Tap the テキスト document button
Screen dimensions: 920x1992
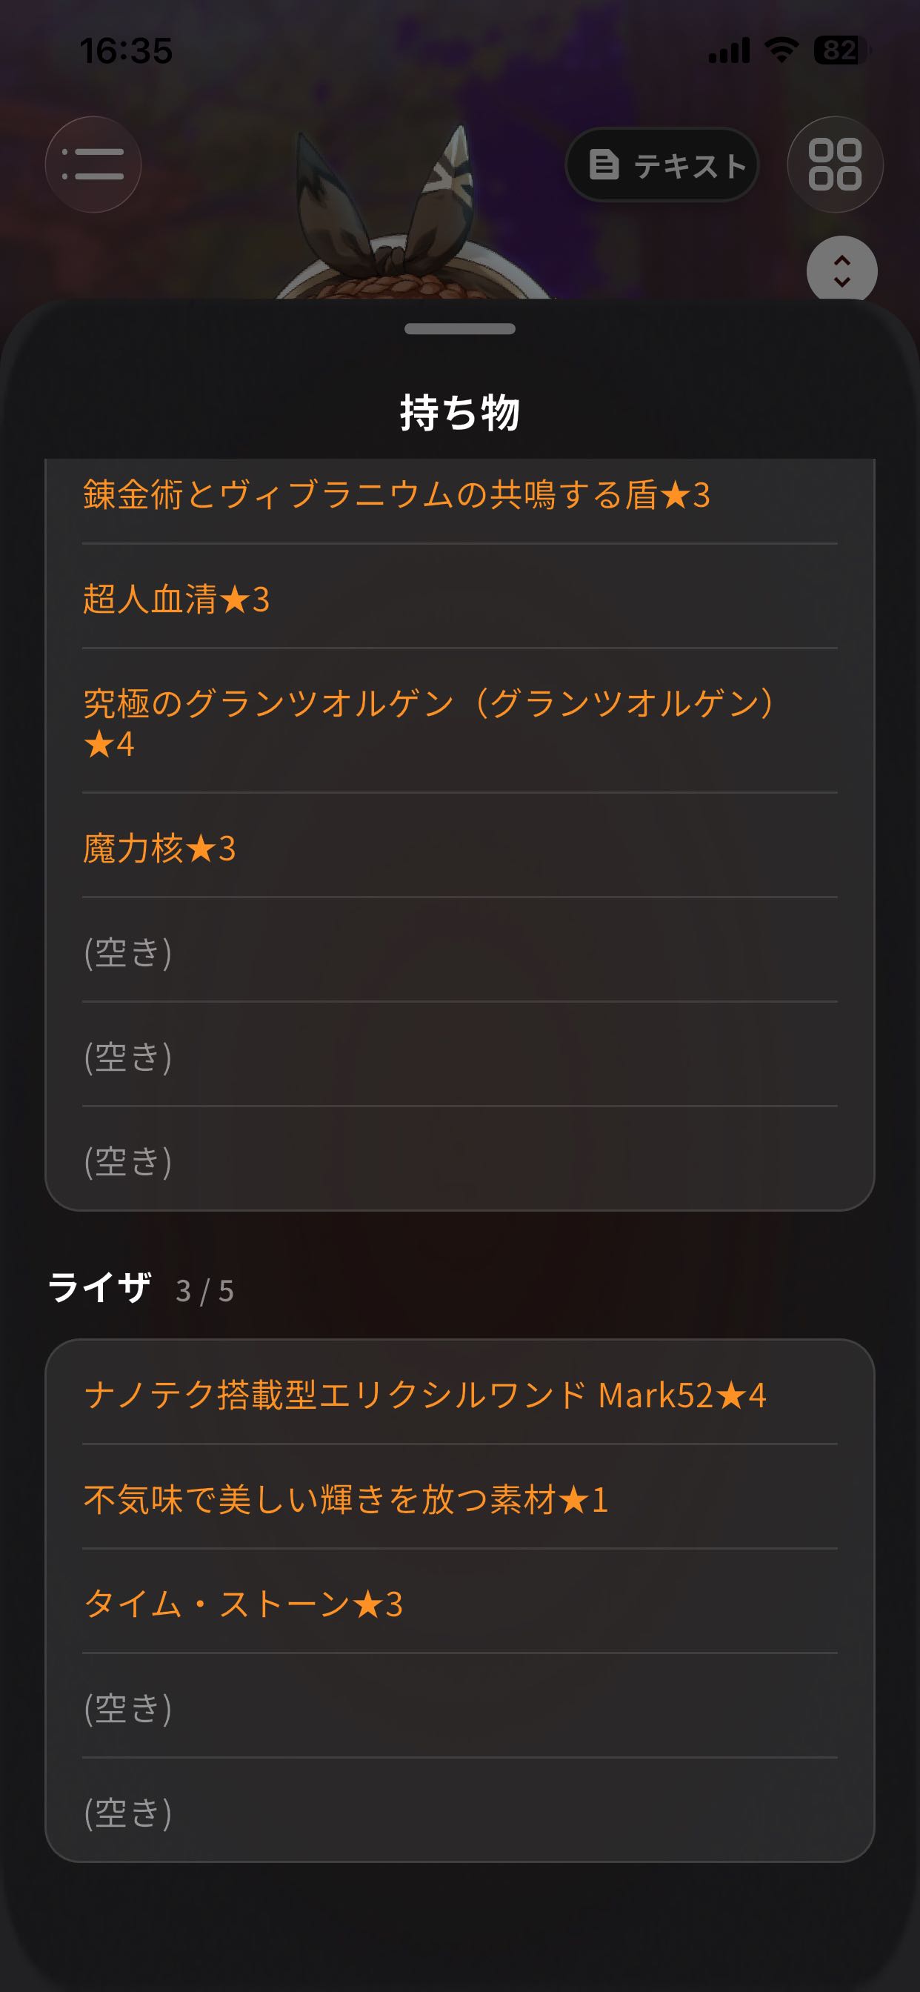pyautogui.click(x=661, y=165)
